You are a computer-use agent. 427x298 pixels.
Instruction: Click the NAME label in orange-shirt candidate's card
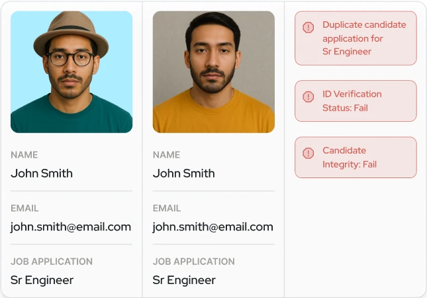pos(166,155)
